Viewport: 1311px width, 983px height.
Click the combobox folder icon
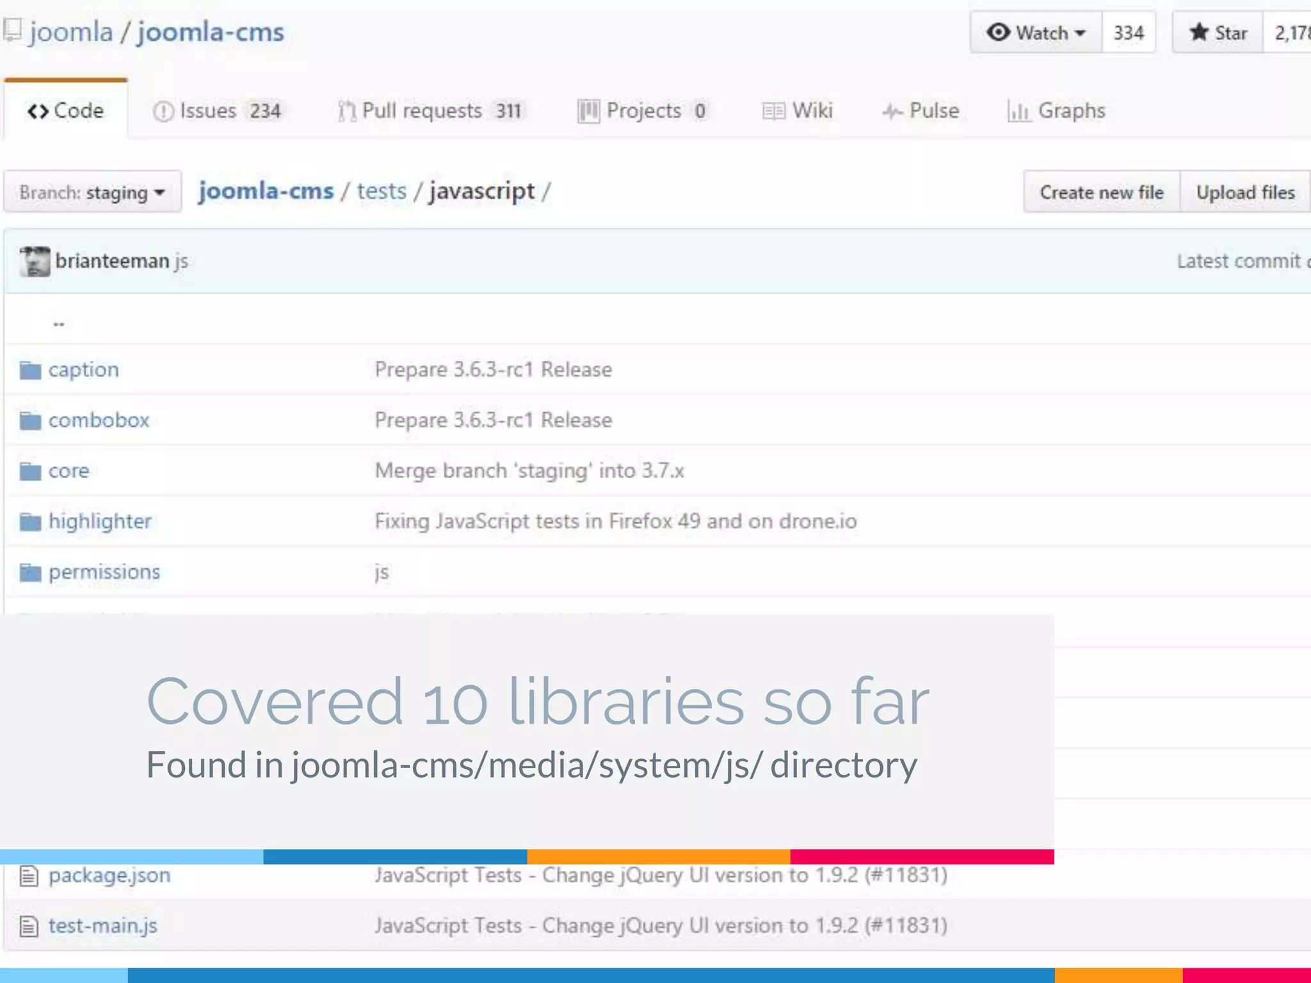tap(30, 420)
